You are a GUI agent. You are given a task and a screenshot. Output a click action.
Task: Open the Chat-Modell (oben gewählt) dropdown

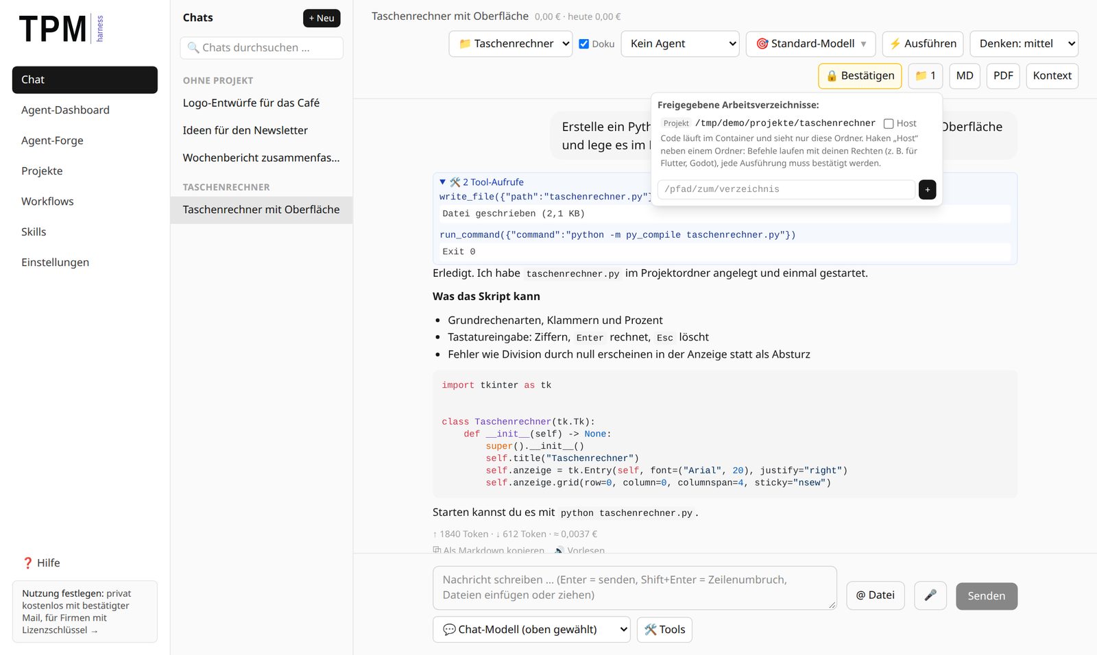tap(531, 630)
